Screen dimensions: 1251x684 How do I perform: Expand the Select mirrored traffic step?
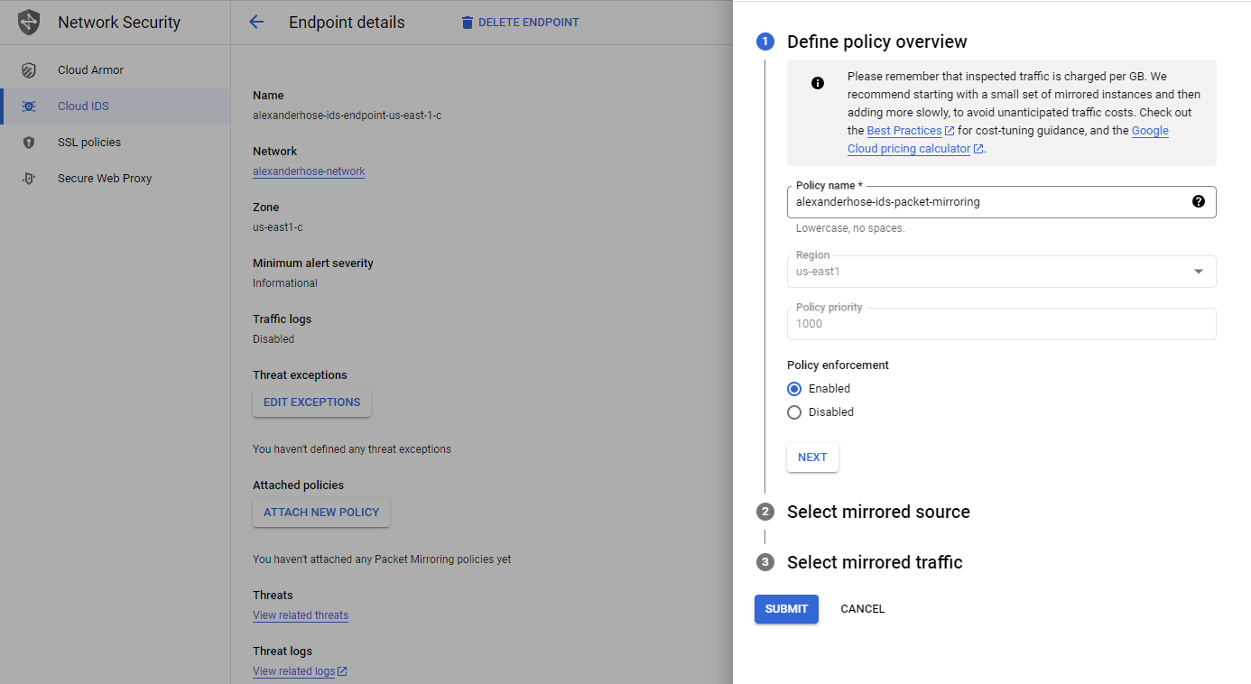[x=875, y=562]
